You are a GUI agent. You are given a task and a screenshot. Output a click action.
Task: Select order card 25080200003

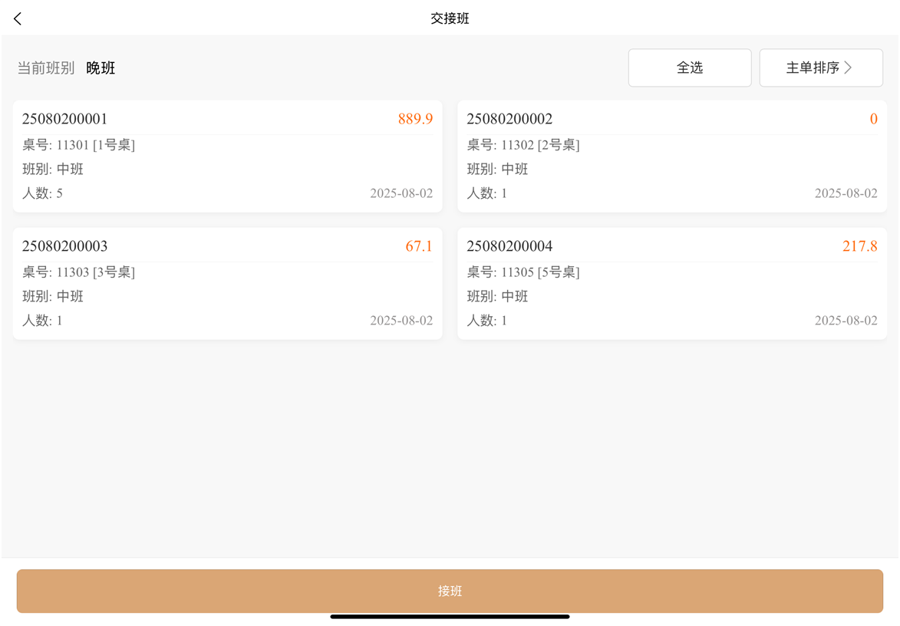tap(227, 283)
